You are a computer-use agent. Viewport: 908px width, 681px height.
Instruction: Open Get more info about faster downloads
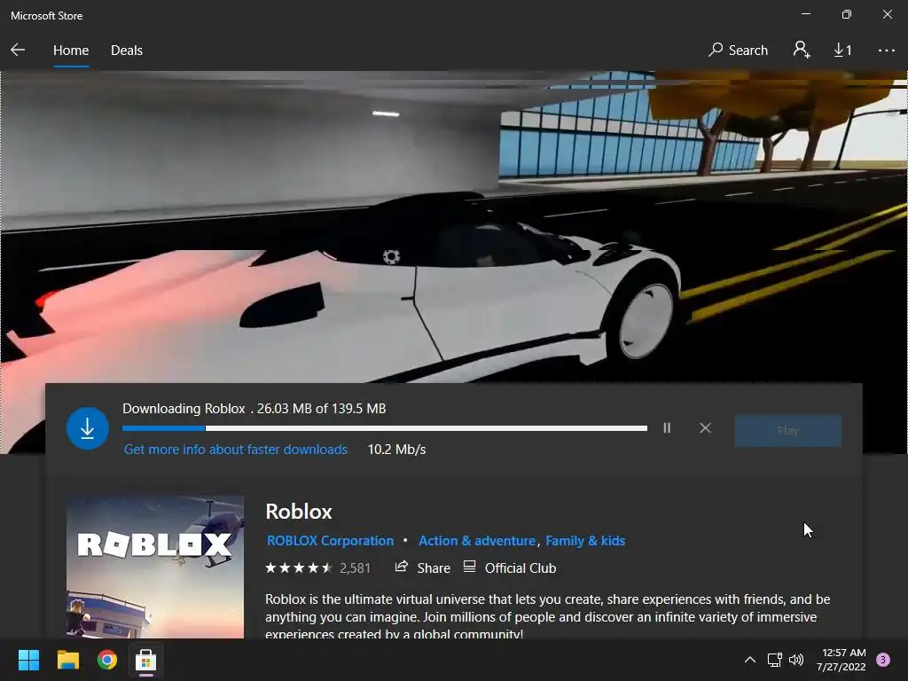[236, 450]
